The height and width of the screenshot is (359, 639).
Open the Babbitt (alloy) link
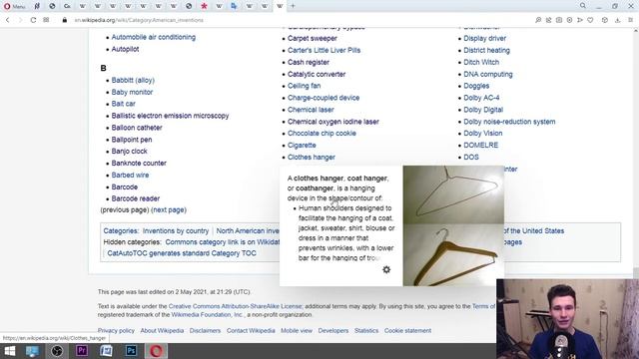pyautogui.click(x=133, y=80)
